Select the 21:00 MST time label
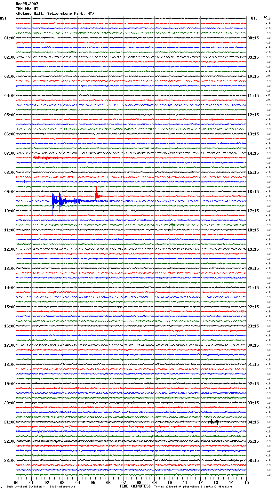Screen dimensions: 272x491 (10, 422)
